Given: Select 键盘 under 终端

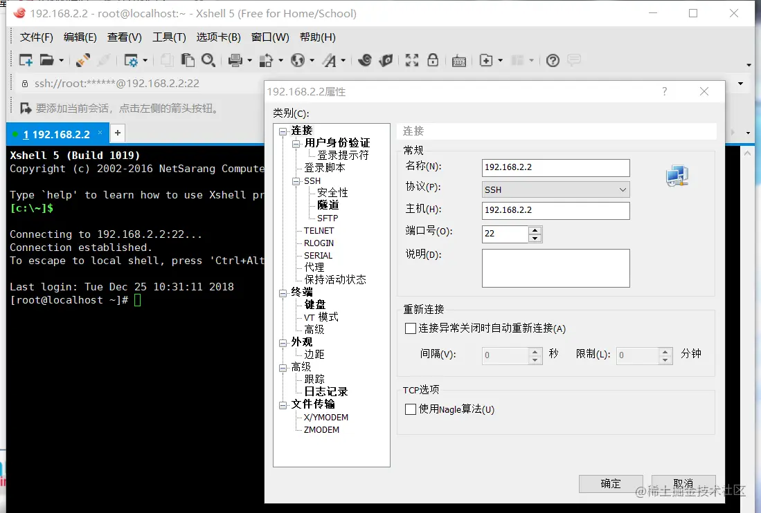Looking at the screenshot, I should [x=315, y=304].
